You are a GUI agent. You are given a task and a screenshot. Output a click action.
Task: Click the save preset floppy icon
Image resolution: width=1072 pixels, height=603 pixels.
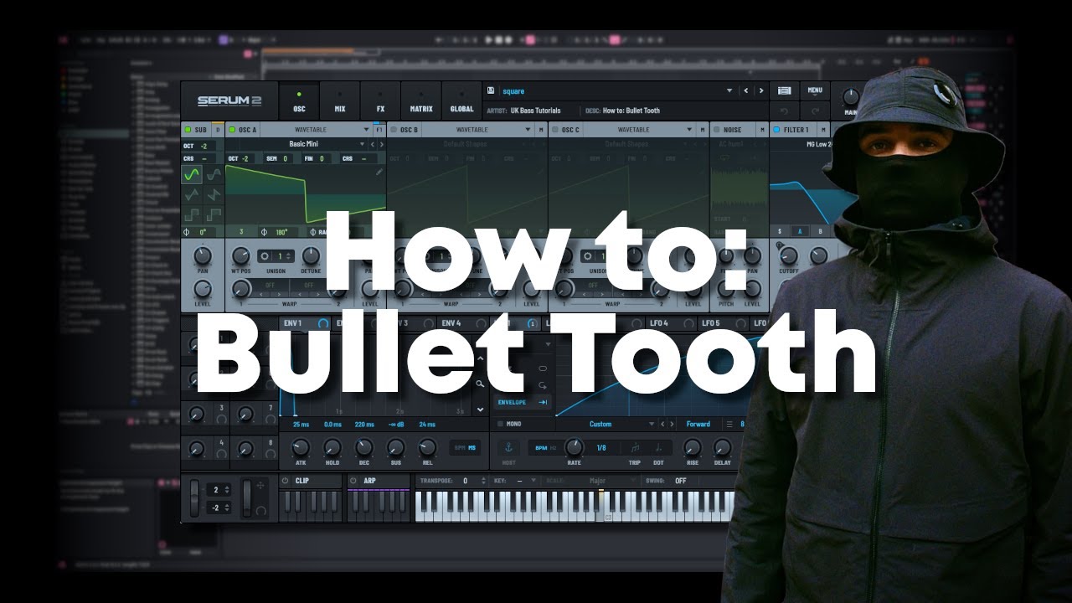(x=491, y=90)
